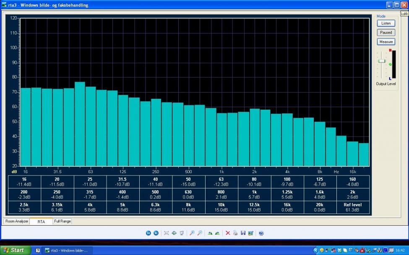Save a copy using floppy disk icon
The height and width of the screenshot is (255, 409).
(x=243, y=233)
